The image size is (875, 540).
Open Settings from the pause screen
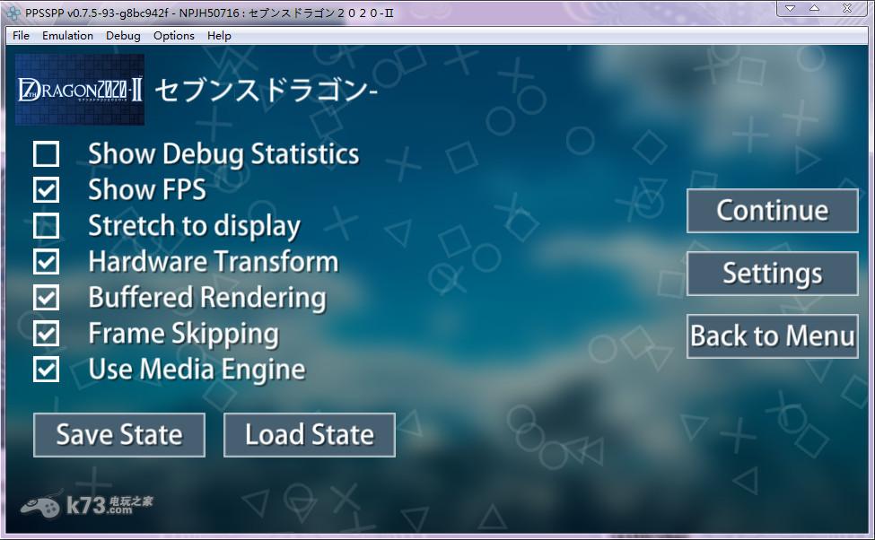point(772,274)
